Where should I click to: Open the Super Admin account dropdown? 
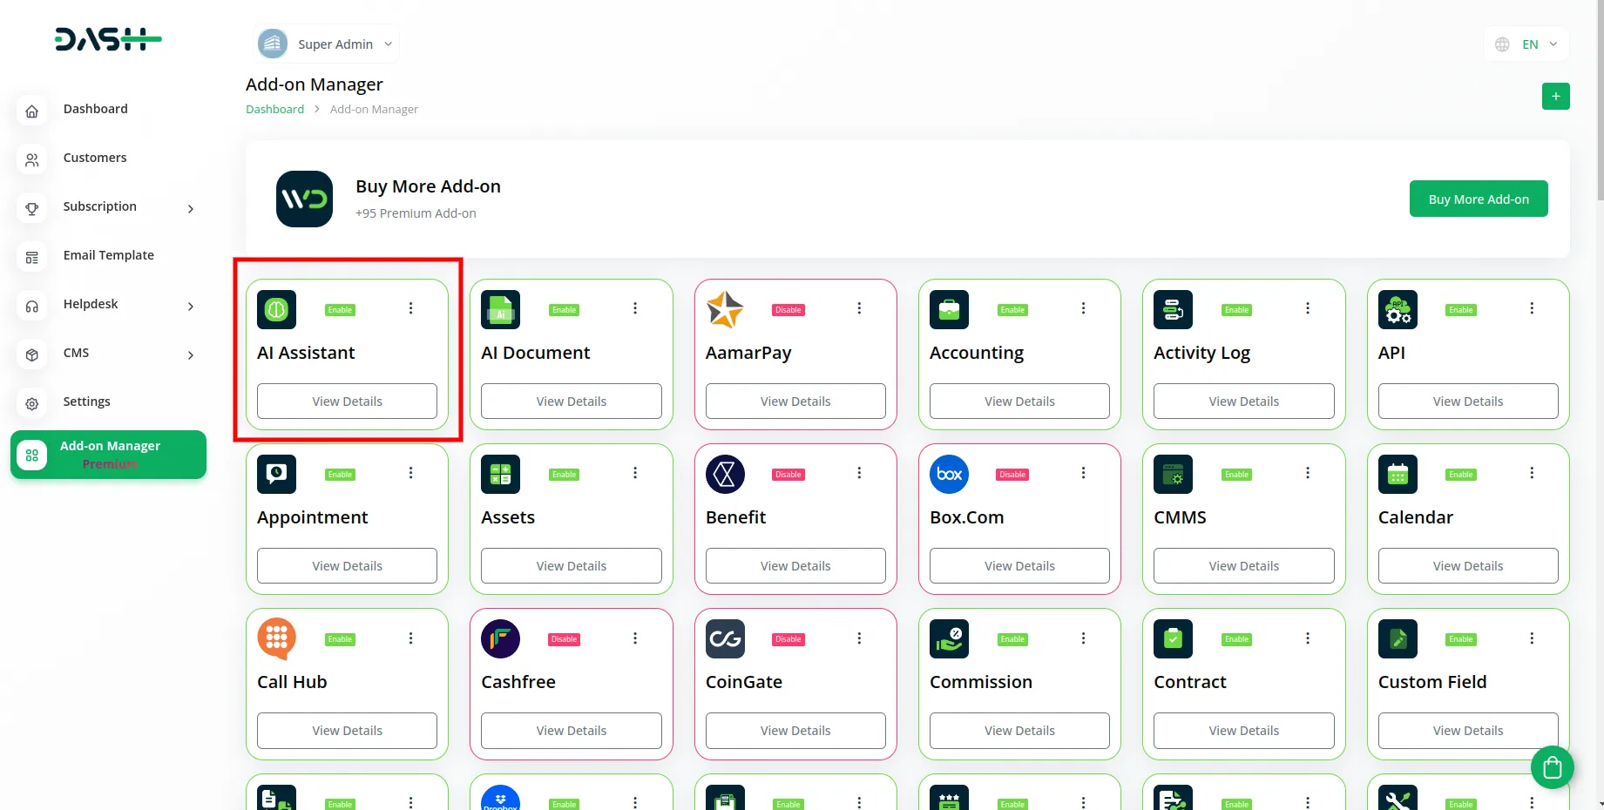327,44
